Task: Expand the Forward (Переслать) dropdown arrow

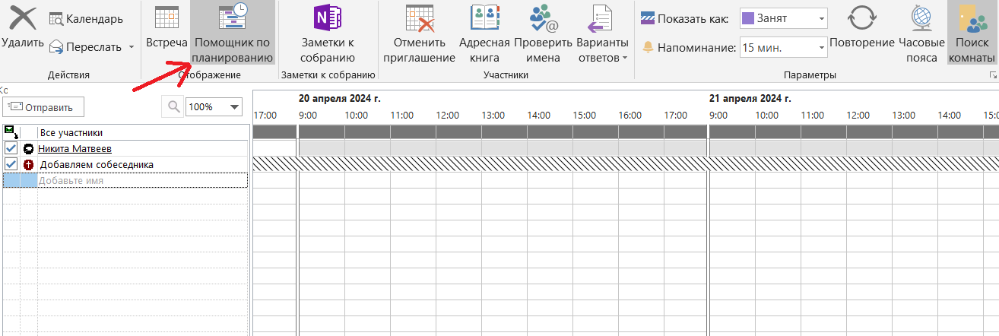Action: click(131, 47)
